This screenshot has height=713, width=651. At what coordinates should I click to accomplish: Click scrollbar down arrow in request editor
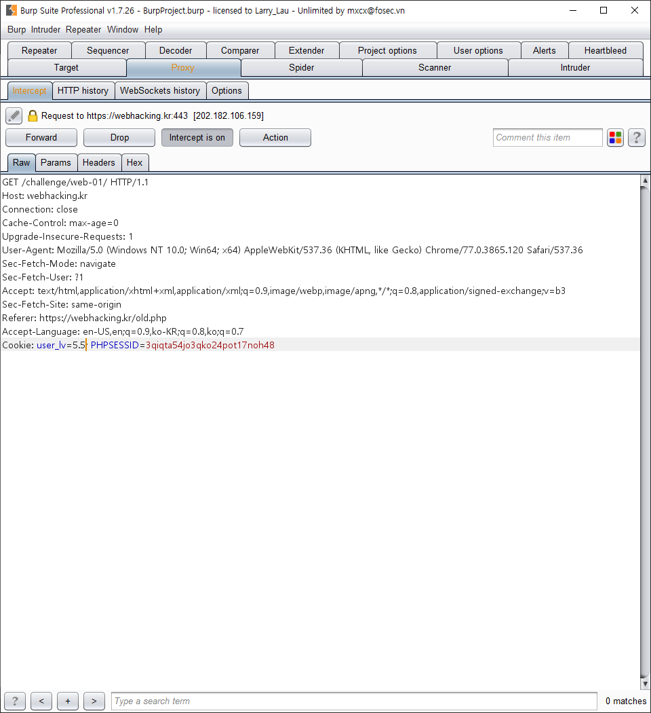tap(645, 683)
